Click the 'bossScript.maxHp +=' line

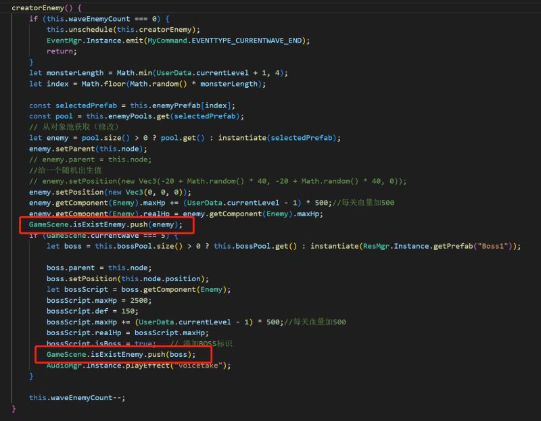196,322
